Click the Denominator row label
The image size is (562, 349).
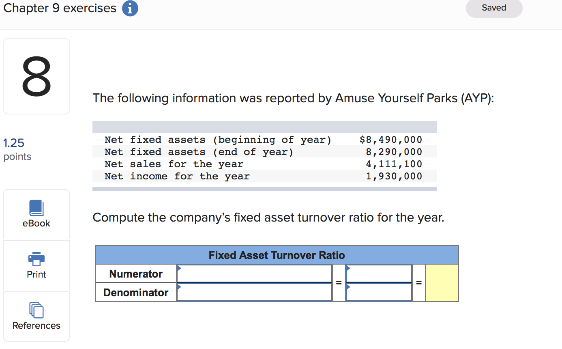pos(136,293)
